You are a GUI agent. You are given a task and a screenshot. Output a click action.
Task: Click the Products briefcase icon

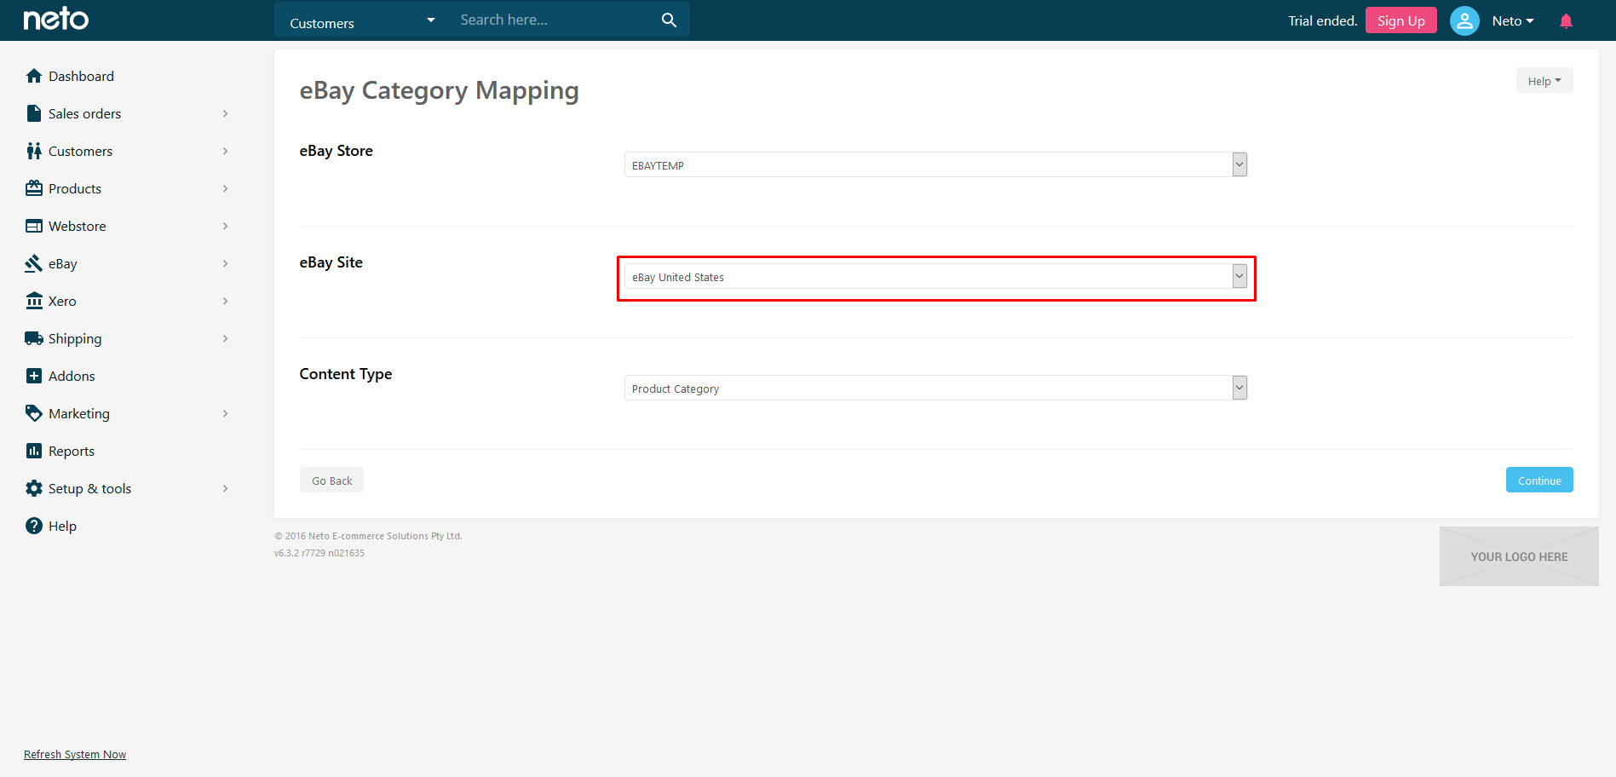pos(34,188)
